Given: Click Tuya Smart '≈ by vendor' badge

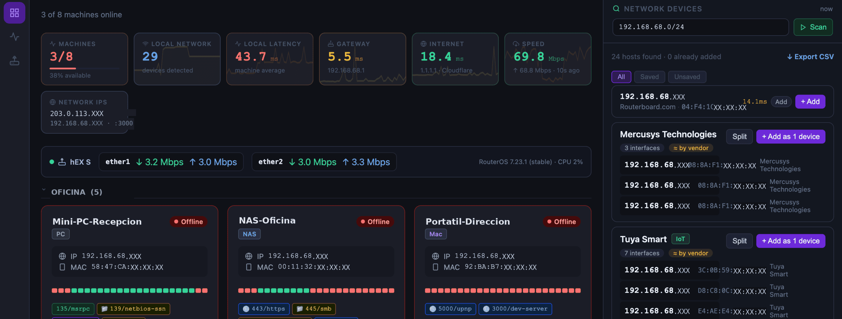Looking at the screenshot, I should click(691, 253).
